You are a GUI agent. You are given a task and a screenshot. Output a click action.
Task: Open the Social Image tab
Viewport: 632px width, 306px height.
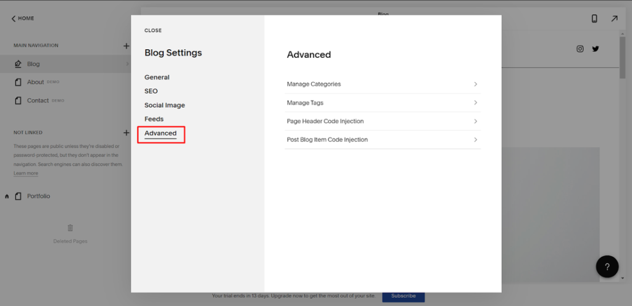point(165,105)
